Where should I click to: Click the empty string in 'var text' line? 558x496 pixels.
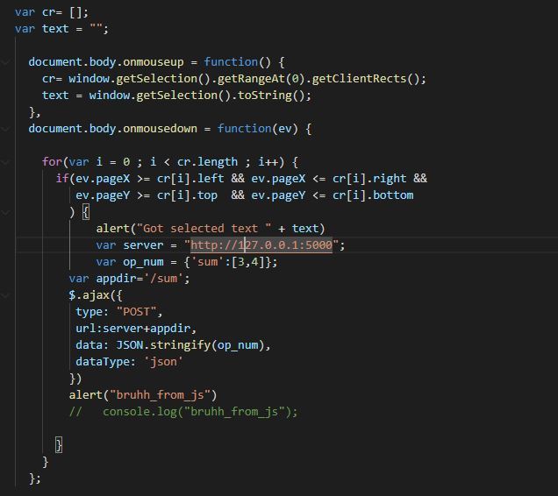[96, 29]
